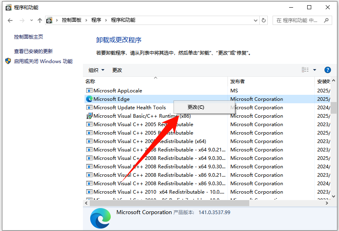The width and height of the screenshot is (339, 231).
Task: Click the window title bar program icon
Action: click(8, 8)
